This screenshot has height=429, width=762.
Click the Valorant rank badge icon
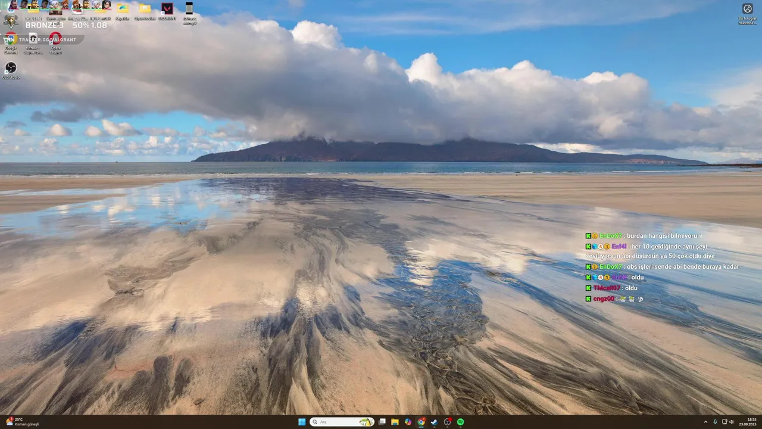pyautogui.click(x=10, y=21)
